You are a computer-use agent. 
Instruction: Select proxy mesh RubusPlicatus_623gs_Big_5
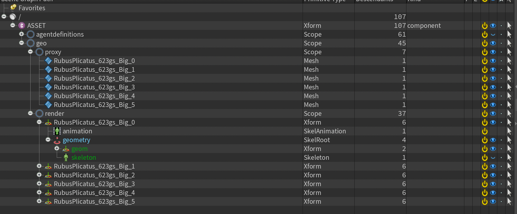click(258, 105)
